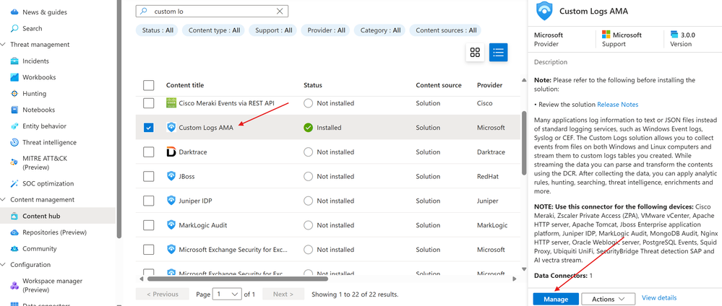Open the Support : All filter

click(x=273, y=30)
